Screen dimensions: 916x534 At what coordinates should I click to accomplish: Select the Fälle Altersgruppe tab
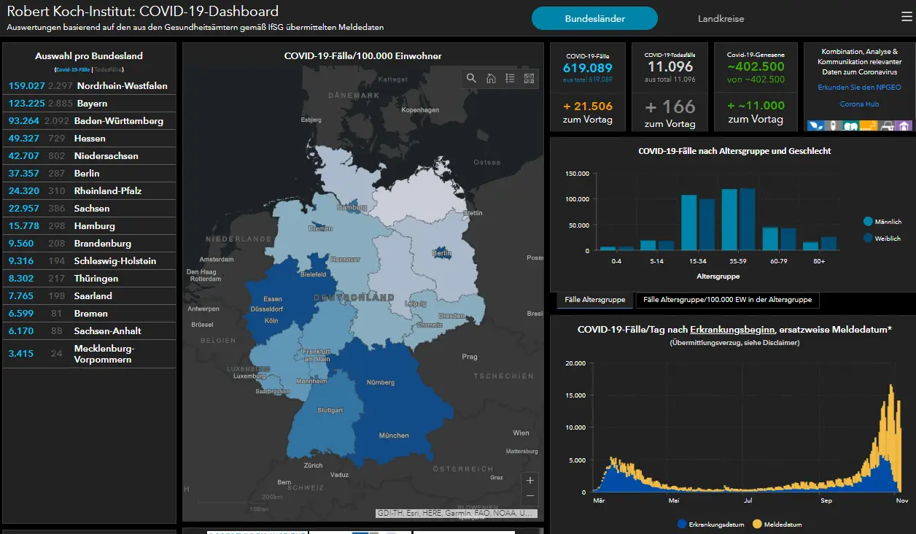(x=594, y=300)
